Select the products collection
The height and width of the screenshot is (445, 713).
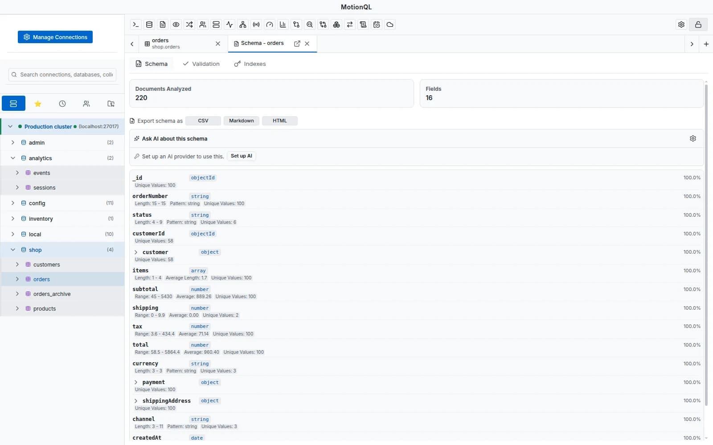pos(62,308)
